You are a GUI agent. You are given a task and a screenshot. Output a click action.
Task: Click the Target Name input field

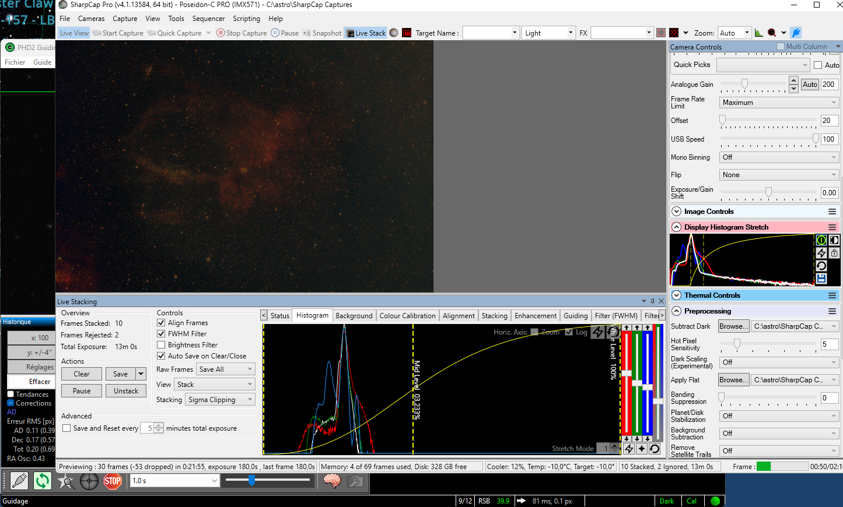click(x=490, y=33)
